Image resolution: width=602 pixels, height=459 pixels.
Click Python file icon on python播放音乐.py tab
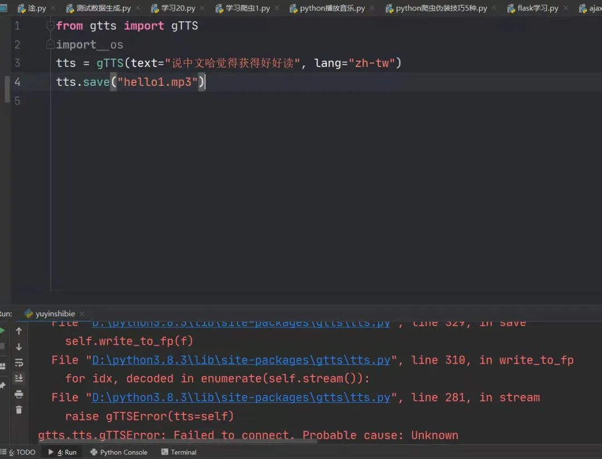coord(293,8)
